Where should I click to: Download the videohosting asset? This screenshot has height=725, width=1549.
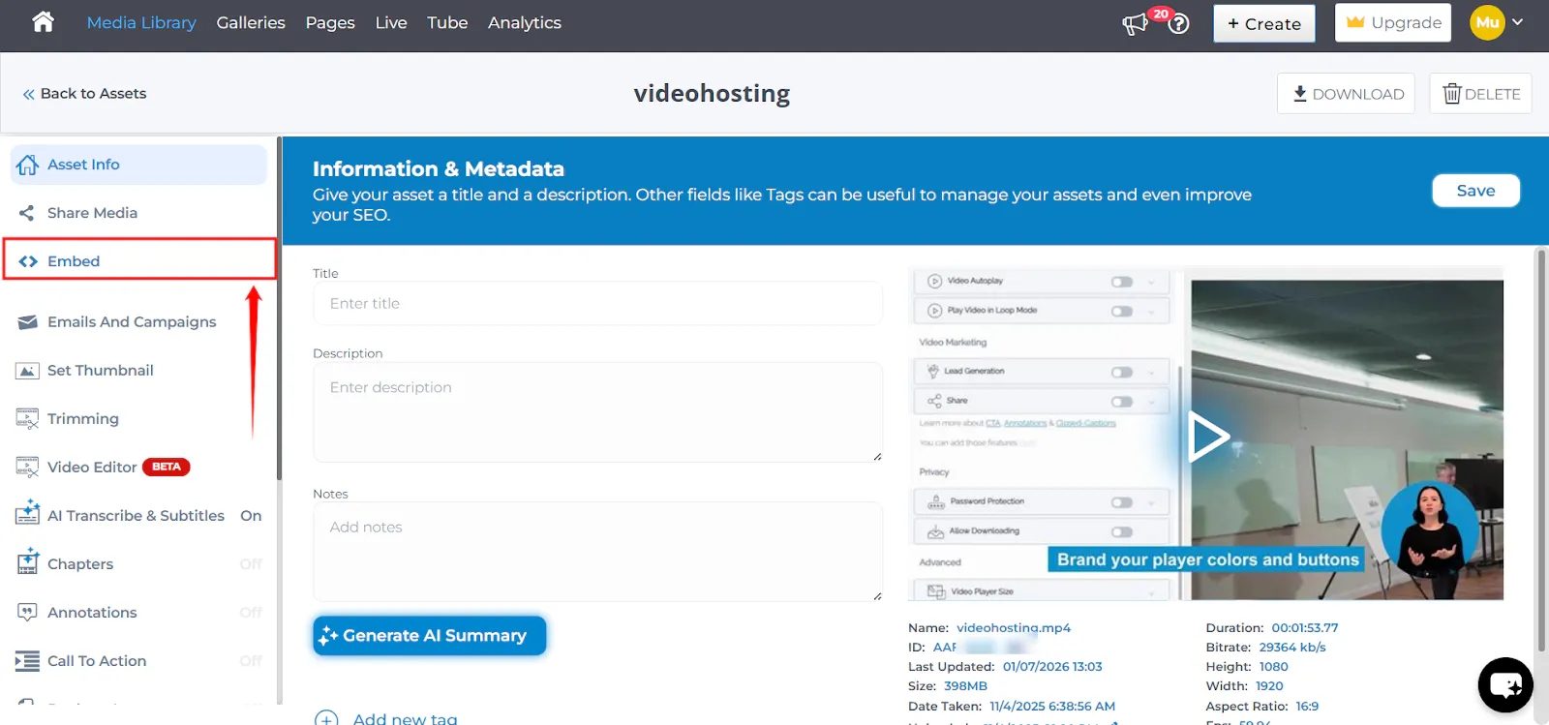[1347, 94]
